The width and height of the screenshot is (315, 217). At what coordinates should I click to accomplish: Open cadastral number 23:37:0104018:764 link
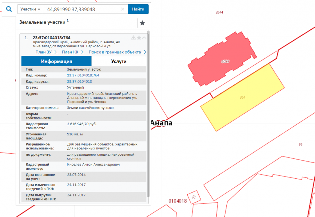click(83, 75)
